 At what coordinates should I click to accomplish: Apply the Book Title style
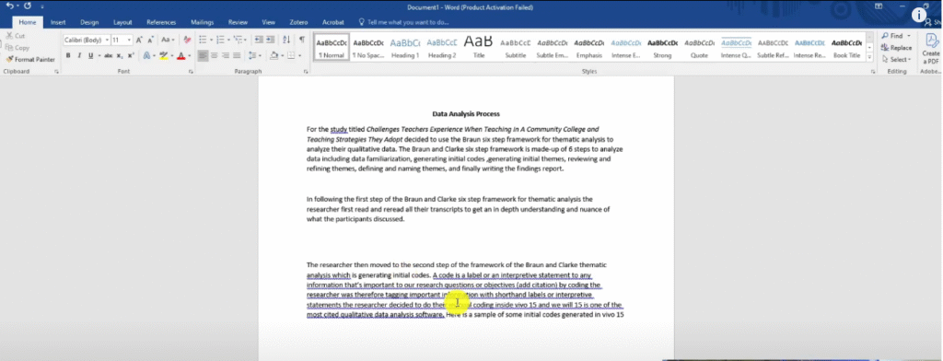(847, 48)
